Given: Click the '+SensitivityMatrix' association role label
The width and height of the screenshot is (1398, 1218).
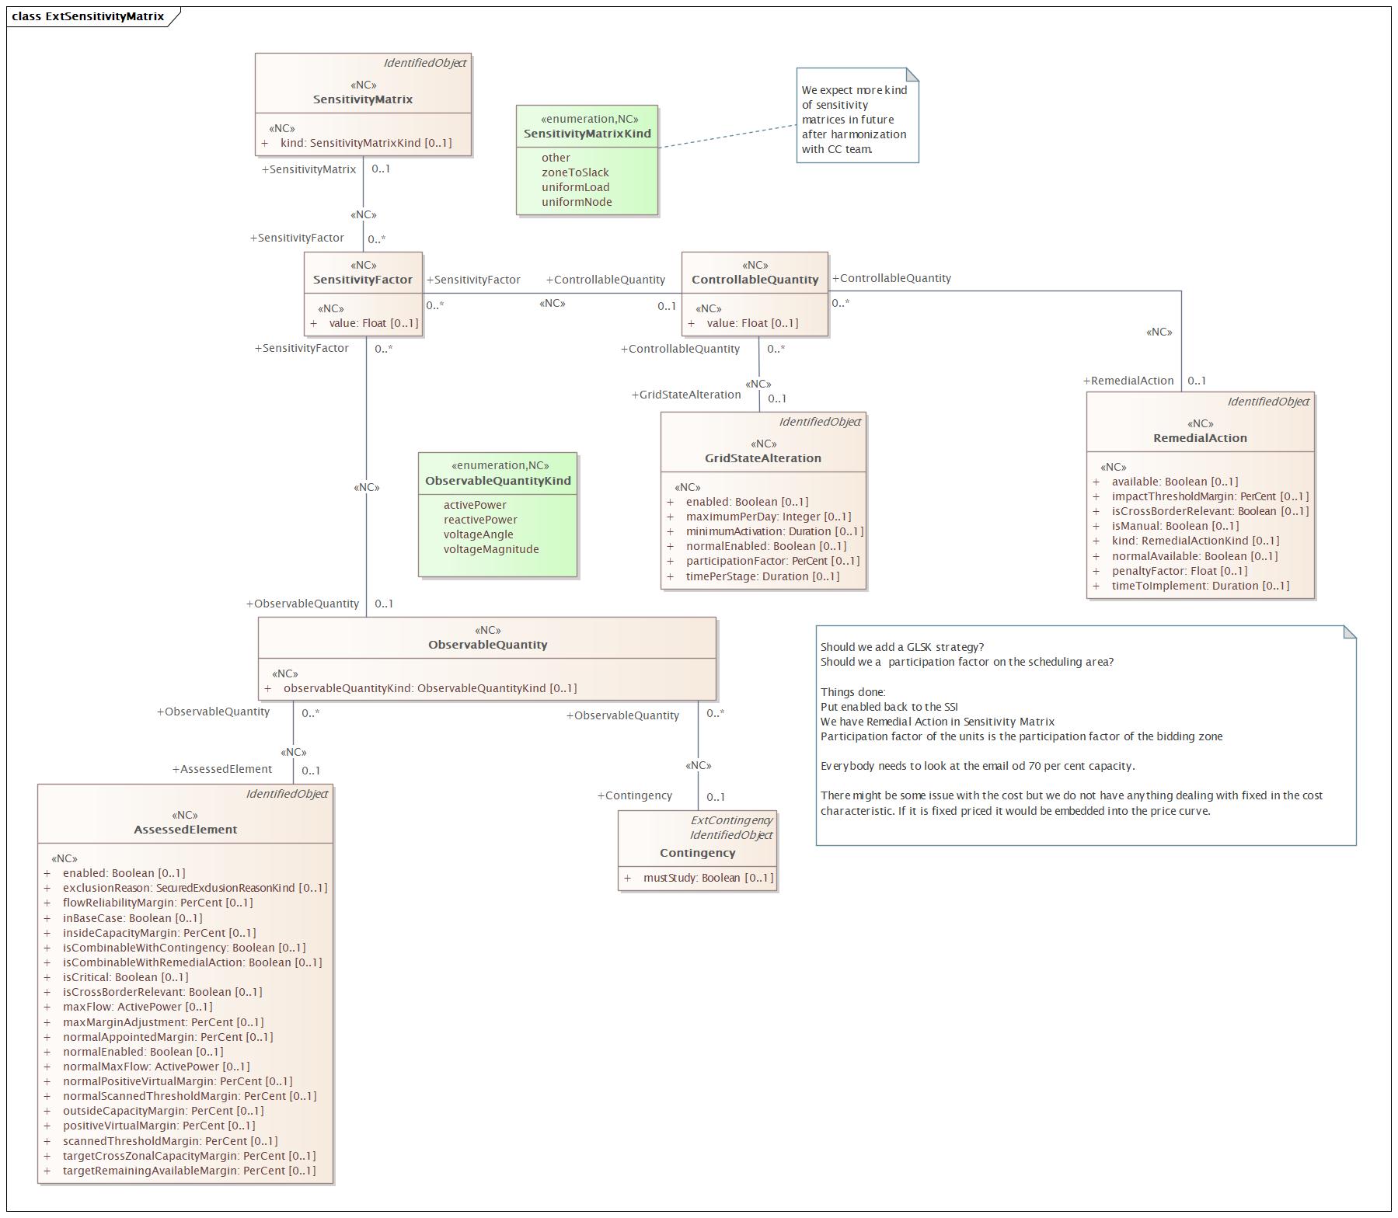Looking at the screenshot, I should 309,169.
